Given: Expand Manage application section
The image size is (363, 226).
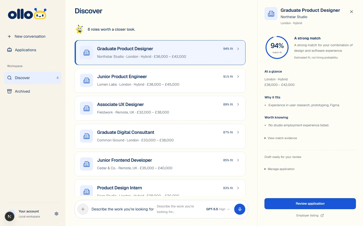Looking at the screenshot, I should [x=280, y=169].
